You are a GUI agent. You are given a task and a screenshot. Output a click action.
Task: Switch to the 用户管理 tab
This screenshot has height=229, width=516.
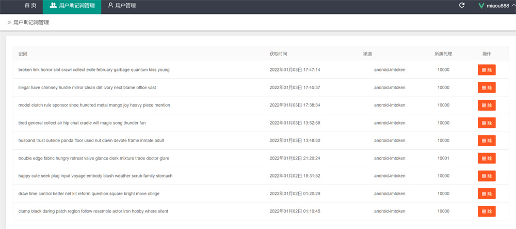(x=122, y=6)
